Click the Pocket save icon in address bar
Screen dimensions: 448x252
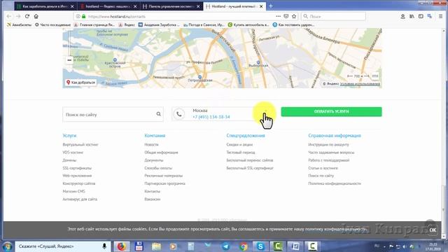286,16
